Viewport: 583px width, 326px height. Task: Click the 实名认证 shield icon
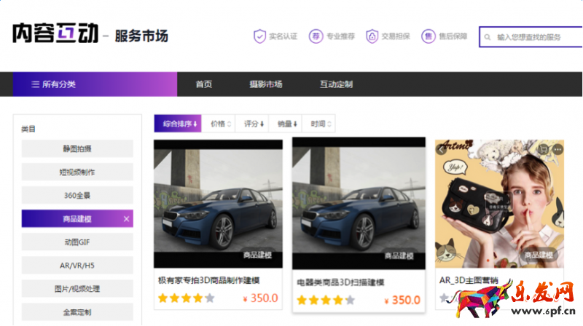tap(259, 36)
